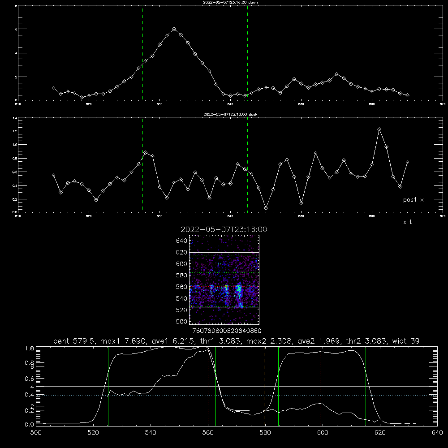Select the 'cent 579.5' statistic text
The image size is (448, 448).
coord(75,341)
